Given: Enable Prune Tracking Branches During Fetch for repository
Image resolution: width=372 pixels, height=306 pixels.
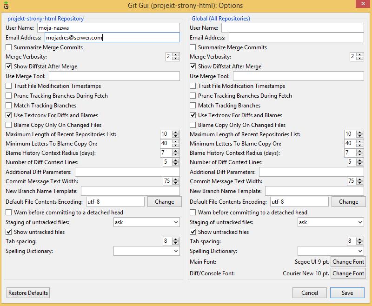Looking at the screenshot, I should (8, 95).
